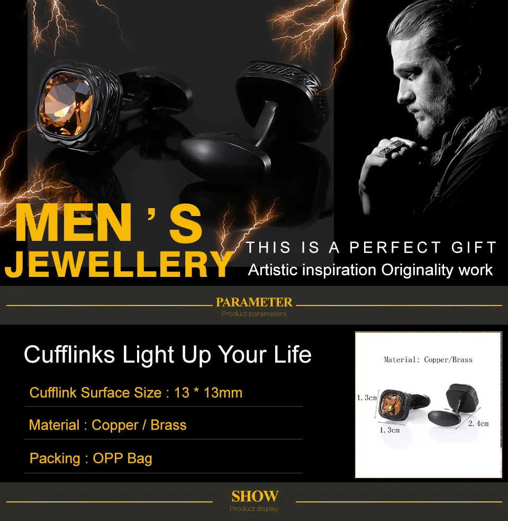
Task: Open the PARAMETER section heading
Action: click(254, 302)
